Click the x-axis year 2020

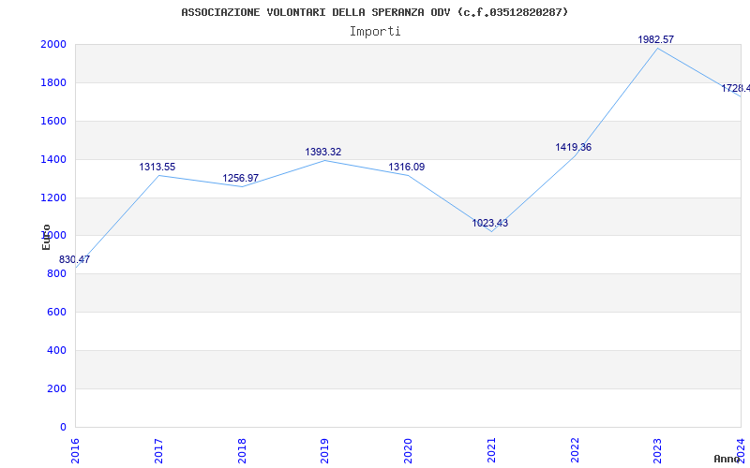coord(408,450)
